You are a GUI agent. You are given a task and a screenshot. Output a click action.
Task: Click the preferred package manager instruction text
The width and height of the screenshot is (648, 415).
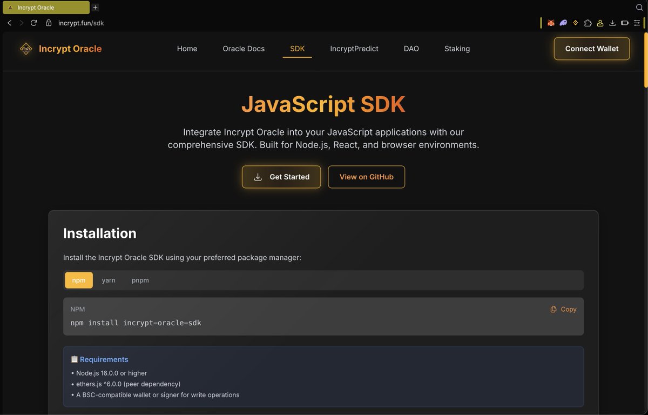pos(182,258)
